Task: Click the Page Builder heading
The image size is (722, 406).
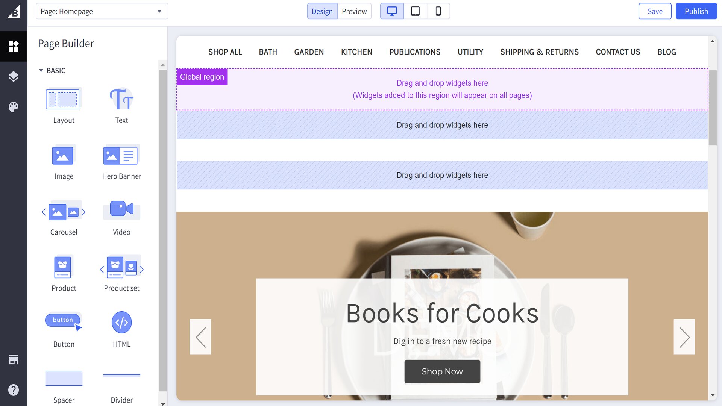Action: click(66, 44)
